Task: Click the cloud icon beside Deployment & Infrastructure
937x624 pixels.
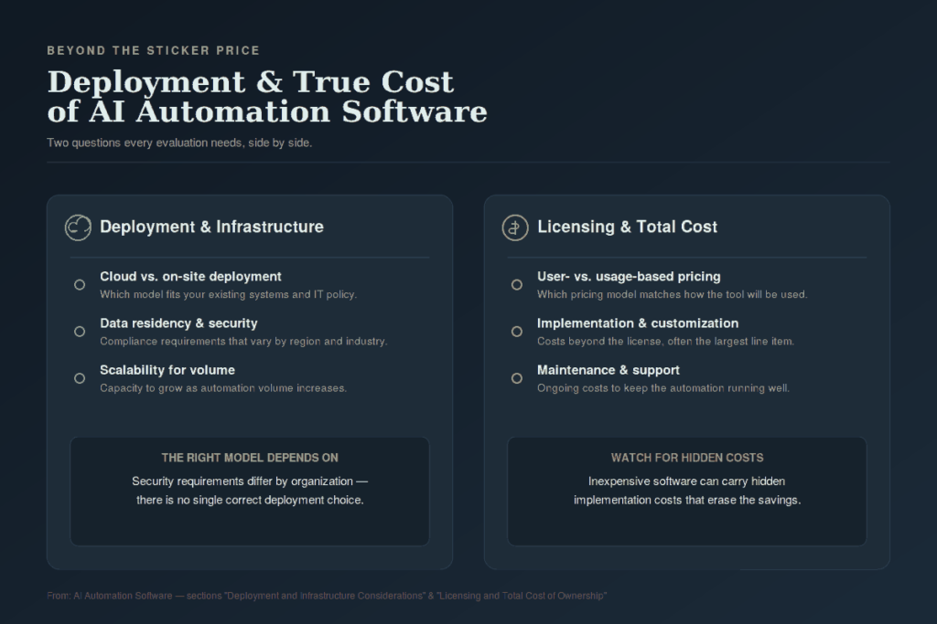Action: [x=78, y=227]
